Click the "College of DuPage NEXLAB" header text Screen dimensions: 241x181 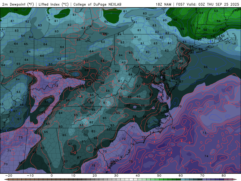coord(97,4)
